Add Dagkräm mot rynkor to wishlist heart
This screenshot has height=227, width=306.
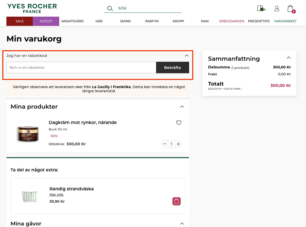179,123
